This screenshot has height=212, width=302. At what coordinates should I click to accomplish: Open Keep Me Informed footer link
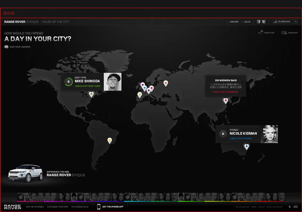35,207
